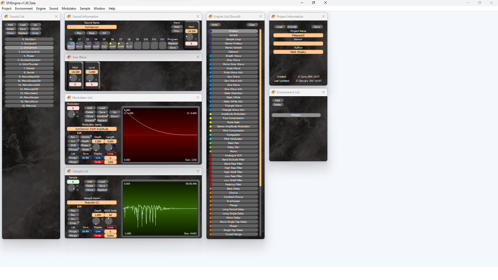Select the S5 DsD program slot
Viewport: 498px width, 280px height.
(x=104, y=46)
